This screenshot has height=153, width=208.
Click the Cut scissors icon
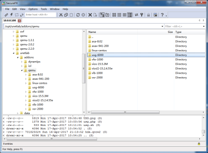pyautogui.click(x=61, y=15)
